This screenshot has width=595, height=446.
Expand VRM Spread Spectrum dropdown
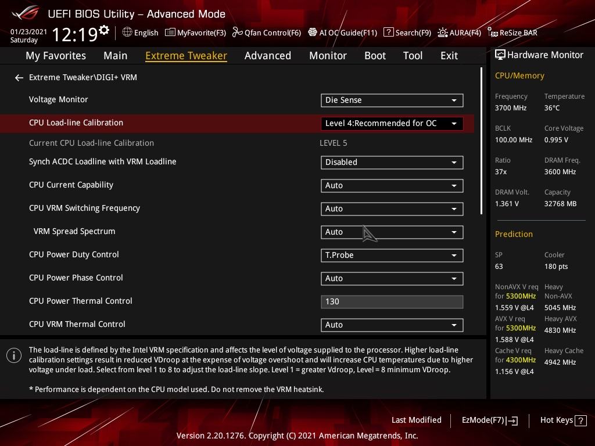(392, 232)
